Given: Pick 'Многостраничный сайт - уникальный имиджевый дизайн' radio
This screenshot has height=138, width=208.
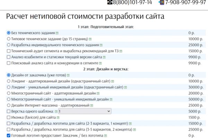Looking at the screenshot, I should coord(9,99).
